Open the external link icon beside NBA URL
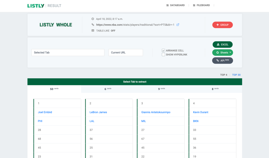The height and width of the screenshot is (158, 269). coord(178,25)
